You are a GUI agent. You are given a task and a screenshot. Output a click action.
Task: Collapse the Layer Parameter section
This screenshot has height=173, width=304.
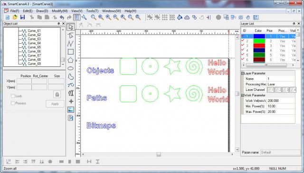[x=242, y=73]
